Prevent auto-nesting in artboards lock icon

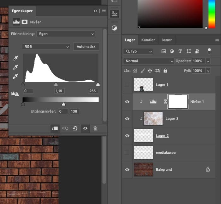click(158, 71)
